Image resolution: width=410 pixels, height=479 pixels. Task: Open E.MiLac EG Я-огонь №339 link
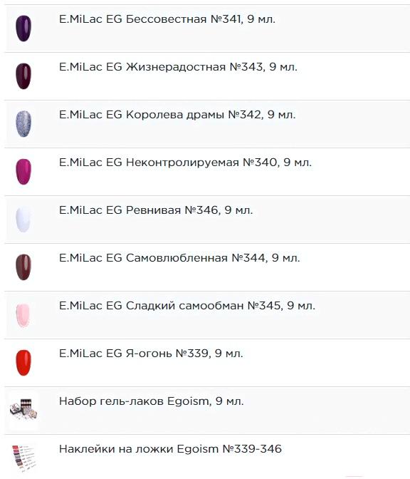tap(151, 354)
